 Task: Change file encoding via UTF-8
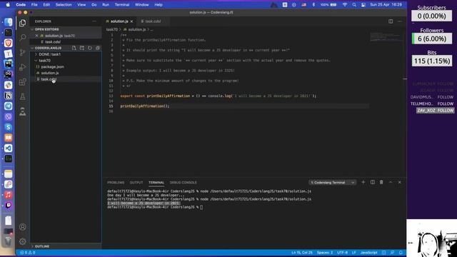click(x=342, y=253)
